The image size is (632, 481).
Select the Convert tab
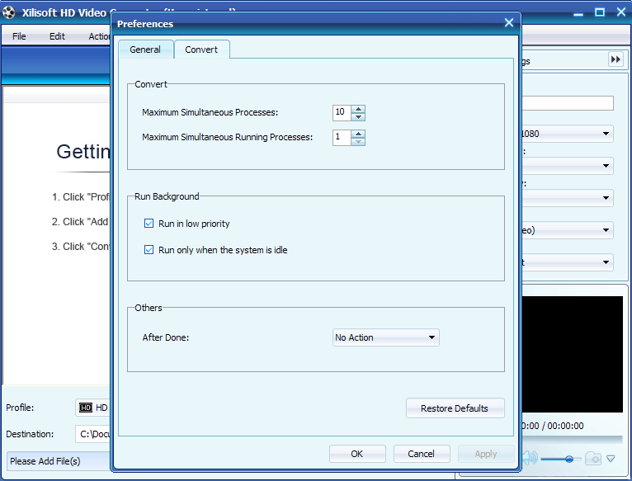tap(201, 50)
